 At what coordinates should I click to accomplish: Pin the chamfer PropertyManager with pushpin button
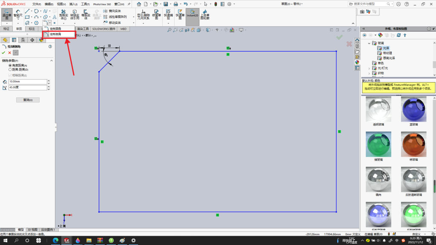tap(16, 52)
